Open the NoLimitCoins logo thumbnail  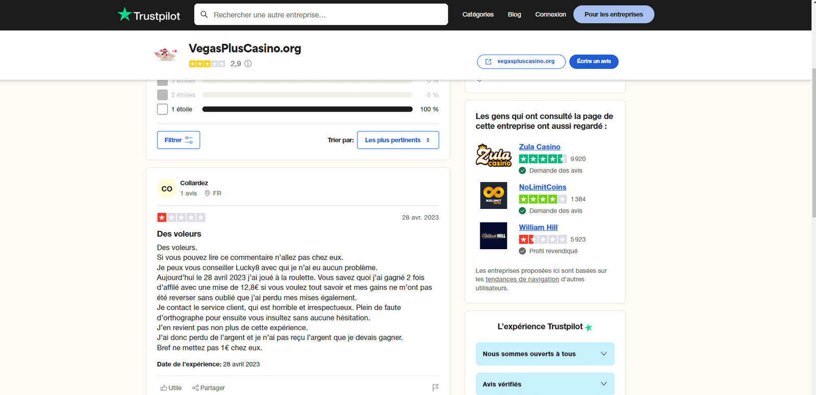[x=493, y=195]
